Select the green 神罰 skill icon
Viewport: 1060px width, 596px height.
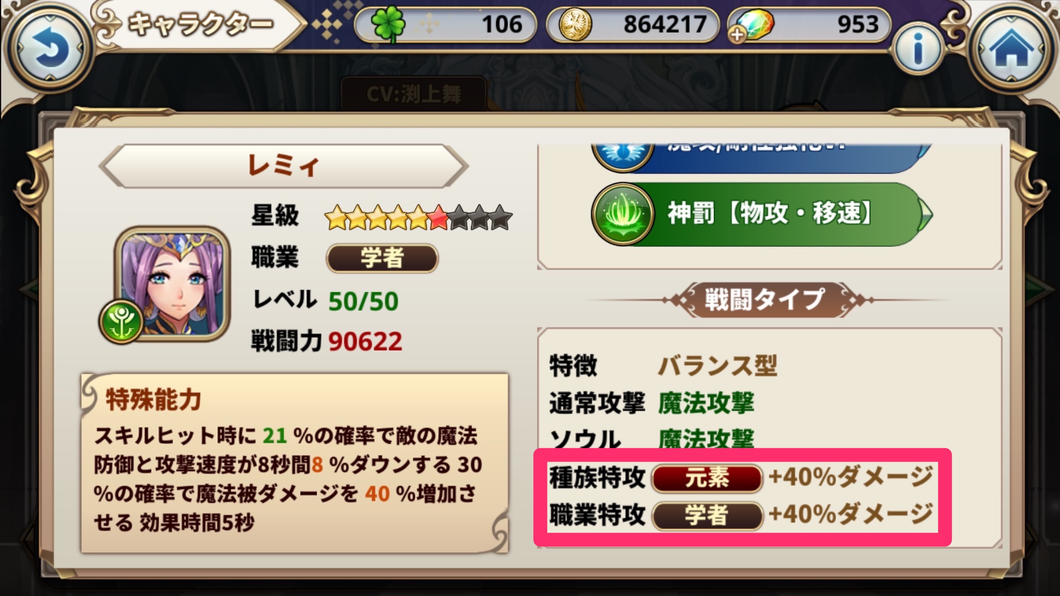click(623, 214)
